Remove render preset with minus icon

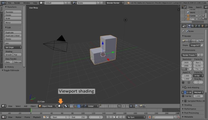click(x=202, y=55)
